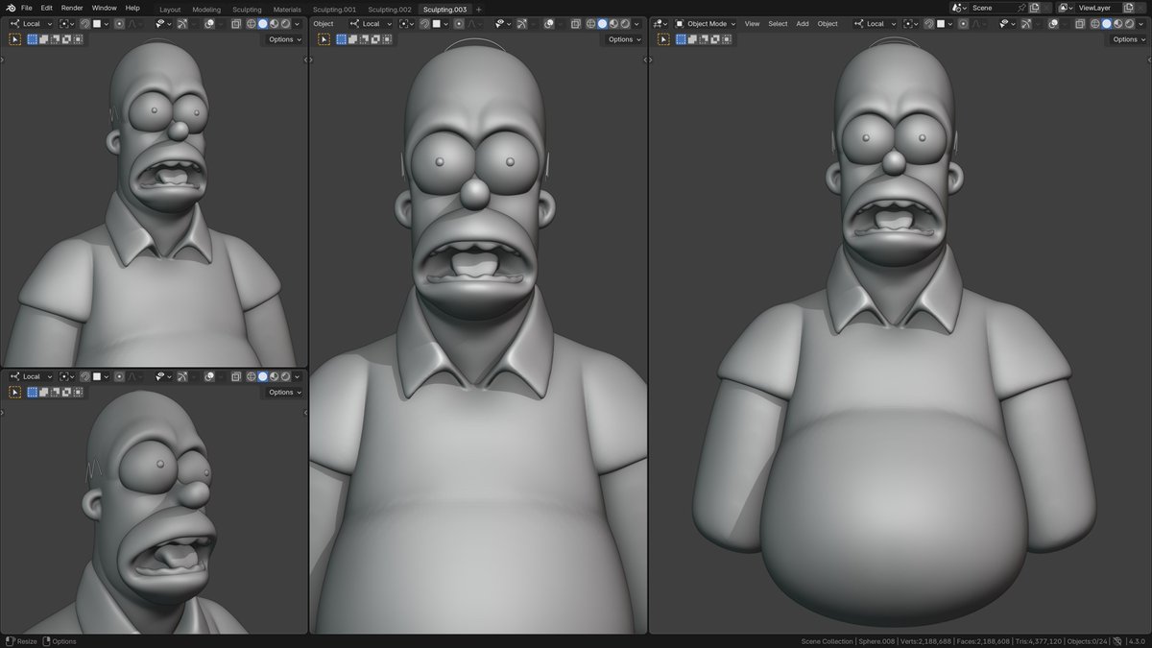
Task: Open the Select menu in right viewport
Action: pos(778,23)
